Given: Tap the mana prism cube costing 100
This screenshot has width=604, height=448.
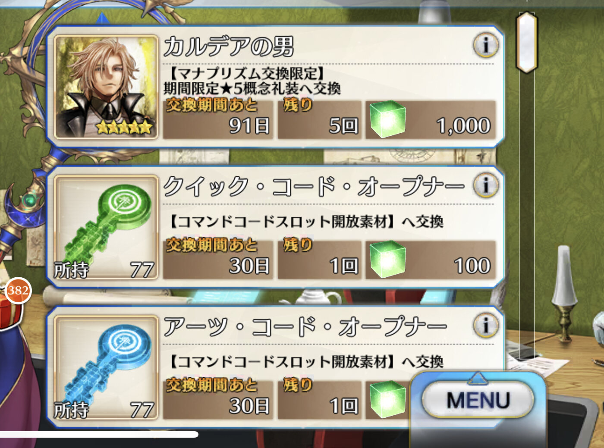Looking at the screenshot, I should (x=387, y=259).
